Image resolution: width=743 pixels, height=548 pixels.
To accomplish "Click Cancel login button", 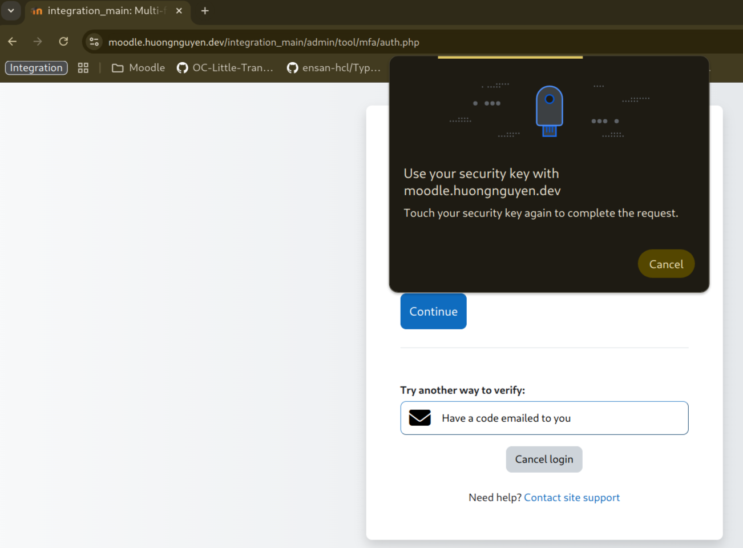I will [544, 460].
